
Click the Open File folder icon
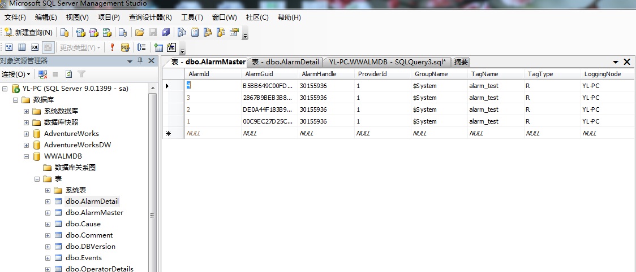(x=140, y=33)
